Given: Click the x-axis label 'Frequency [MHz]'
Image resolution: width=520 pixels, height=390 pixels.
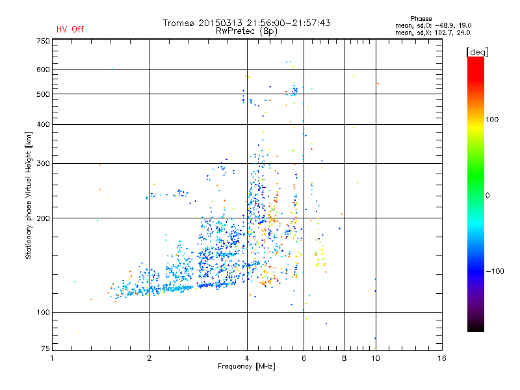Looking at the screenshot, I should point(246,367).
